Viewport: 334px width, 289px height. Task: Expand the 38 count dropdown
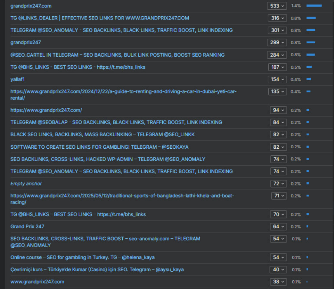click(278, 282)
